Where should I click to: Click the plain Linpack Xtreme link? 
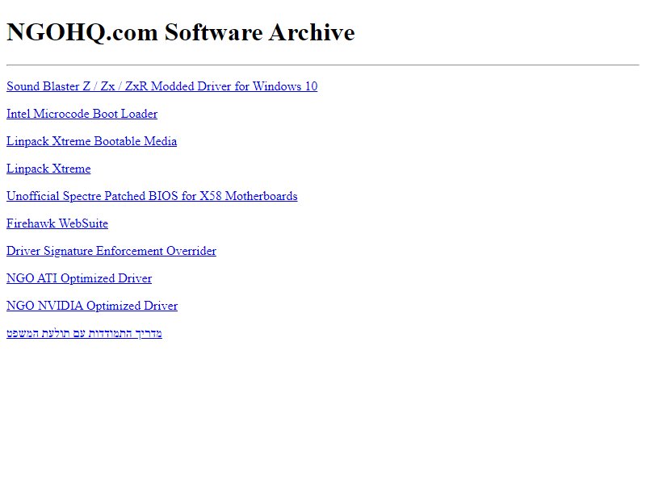tap(48, 169)
